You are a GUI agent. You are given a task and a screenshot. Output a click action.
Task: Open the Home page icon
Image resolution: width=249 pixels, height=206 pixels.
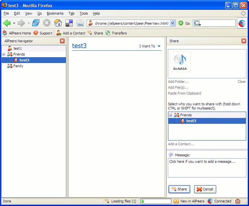[58, 23]
